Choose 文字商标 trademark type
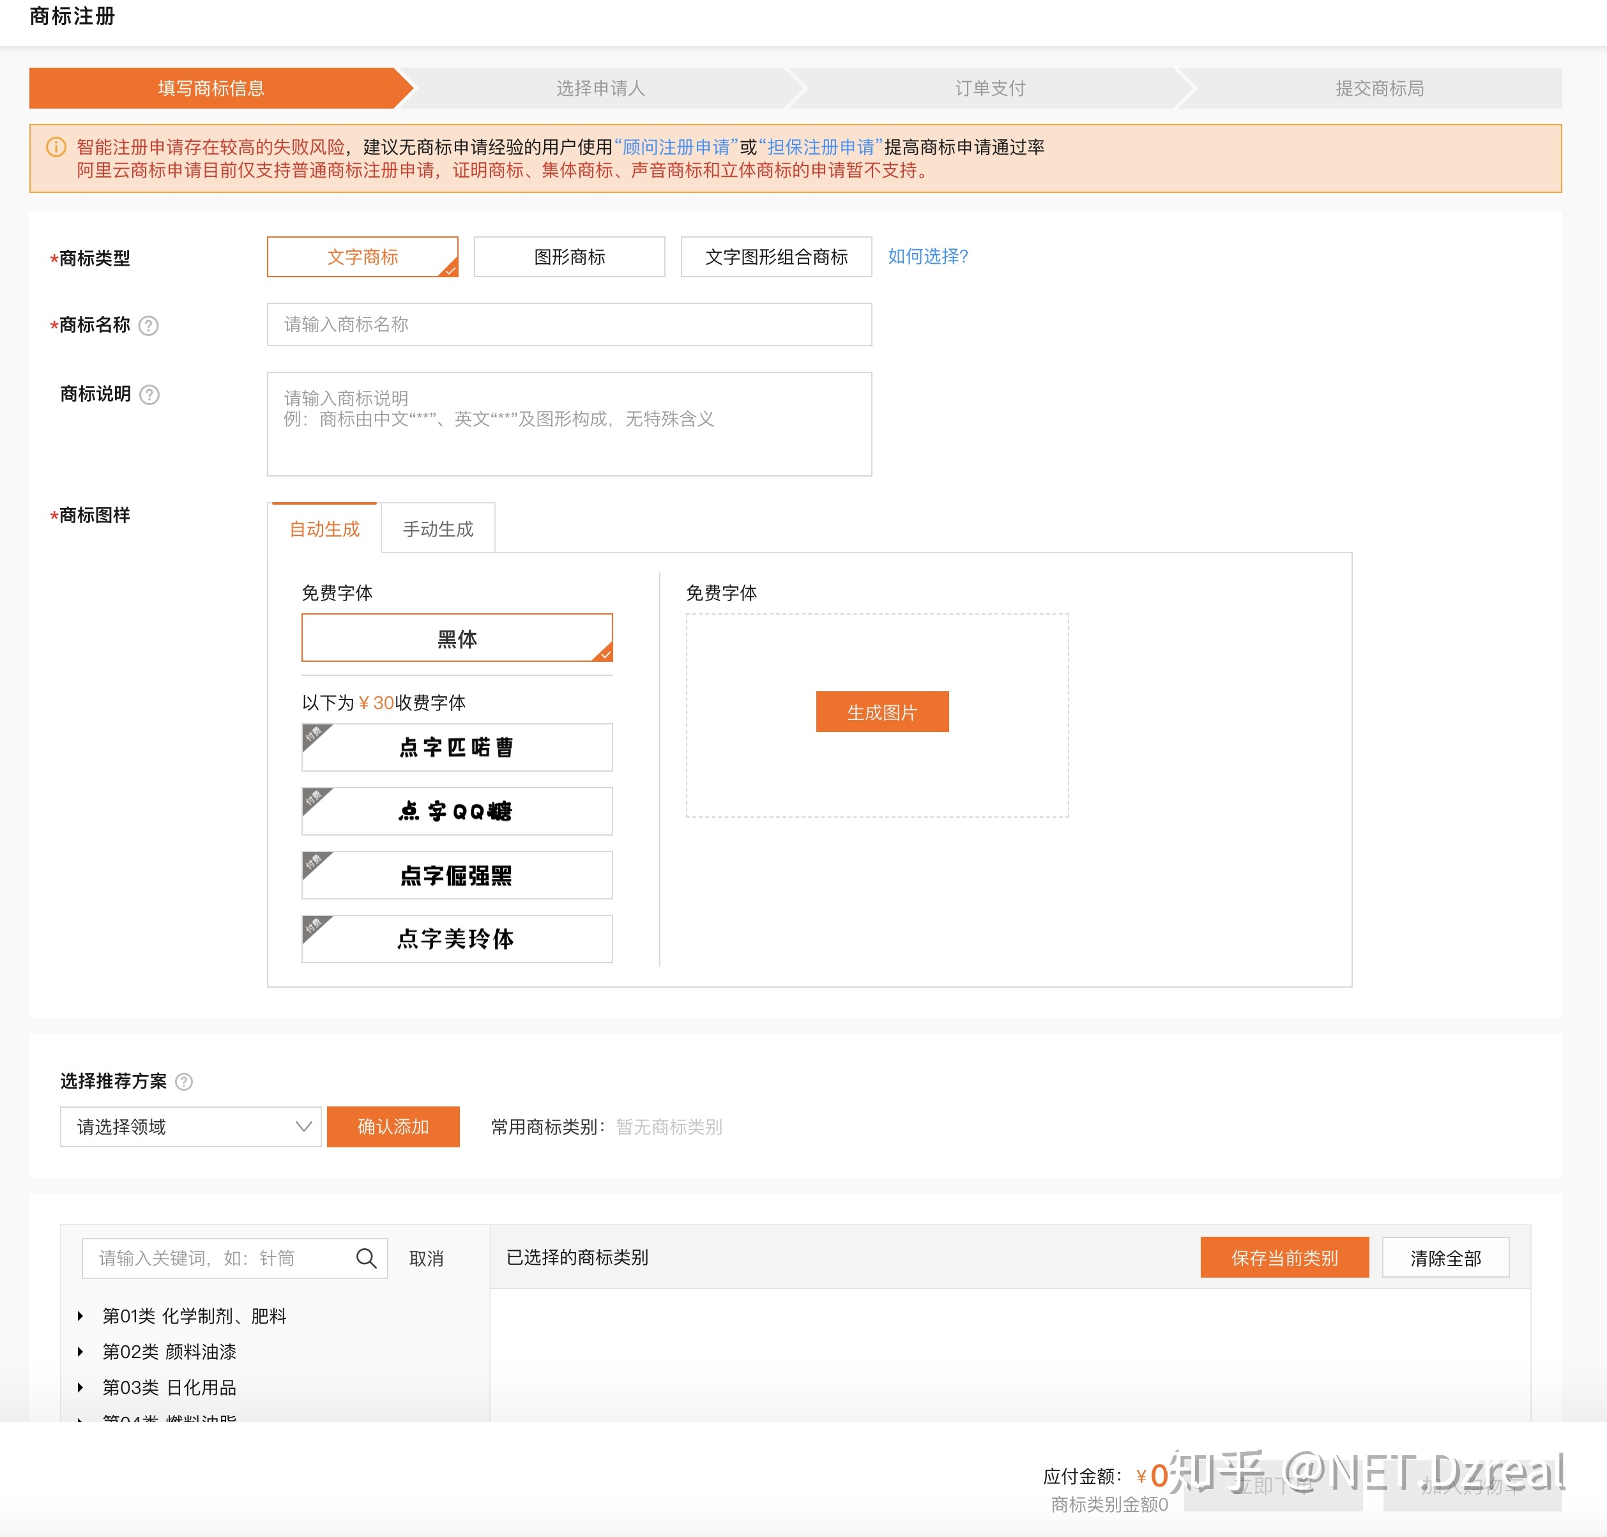 pos(362,257)
